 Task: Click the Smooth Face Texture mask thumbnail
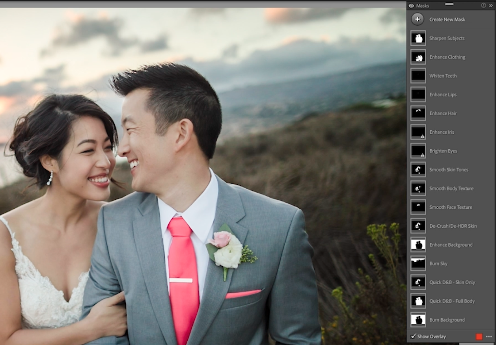[x=418, y=207]
